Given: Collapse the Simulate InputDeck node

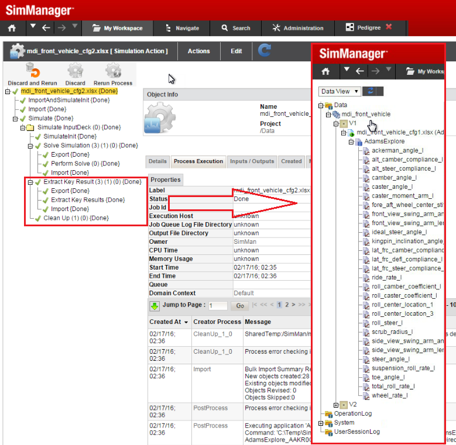Looking at the screenshot, I should 23,128.
